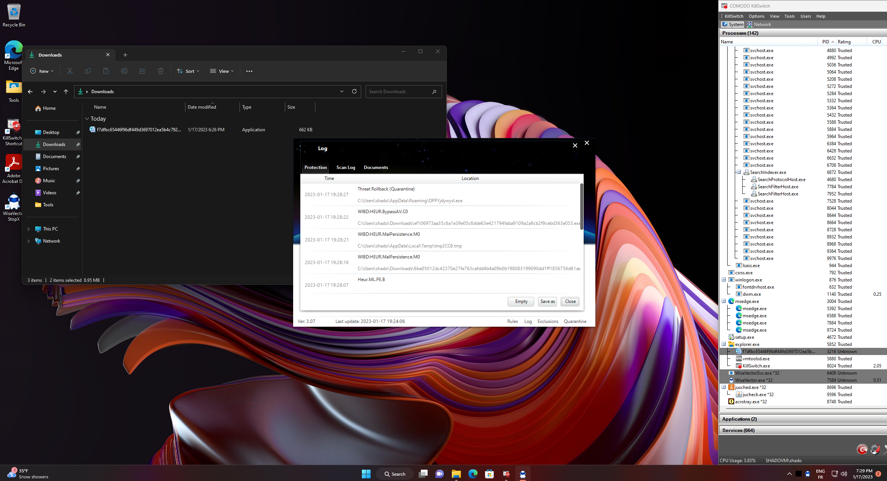Click the Empty button in Log
This screenshot has height=481, width=887.
coord(521,301)
